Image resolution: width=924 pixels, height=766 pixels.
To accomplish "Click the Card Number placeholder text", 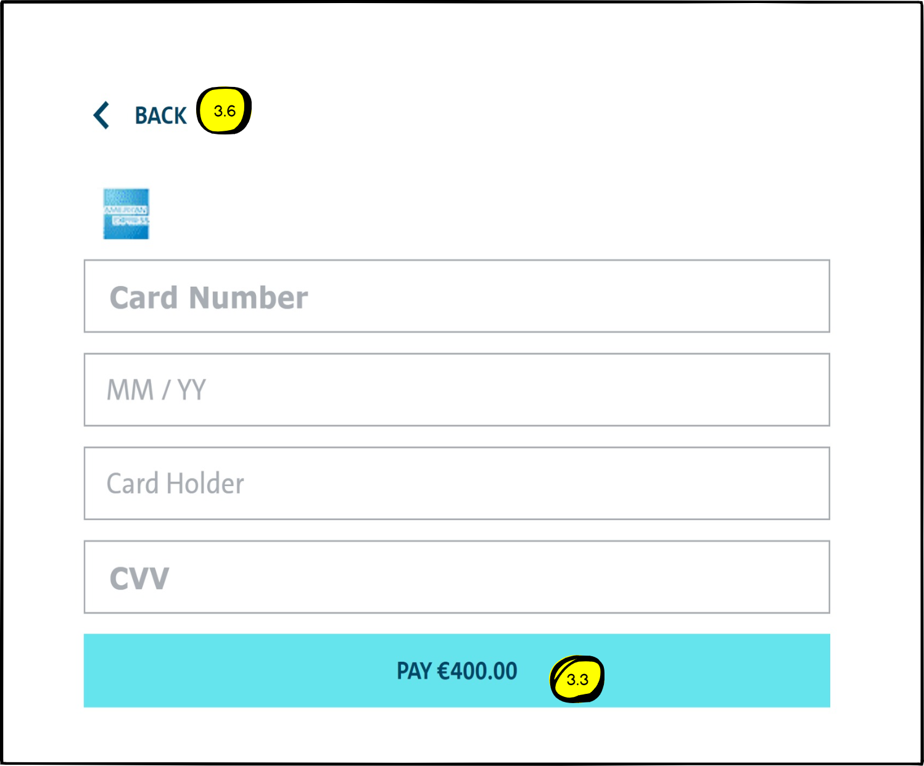I will [x=208, y=297].
